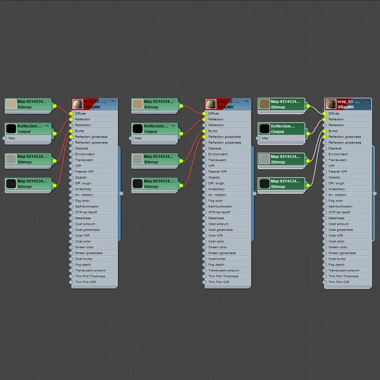
Task: Click output socket of vray_01 material node
Action: 121,193
